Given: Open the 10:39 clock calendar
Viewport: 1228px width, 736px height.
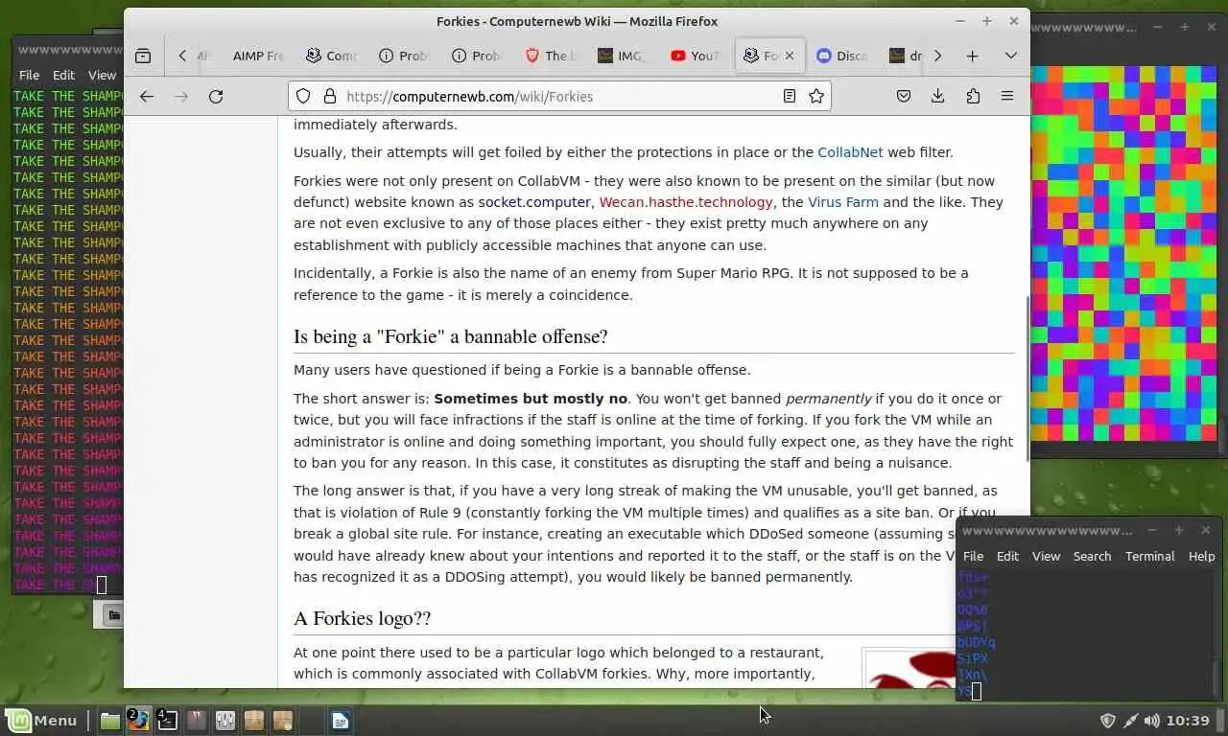Looking at the screenshot, I should pos(1190,721).
